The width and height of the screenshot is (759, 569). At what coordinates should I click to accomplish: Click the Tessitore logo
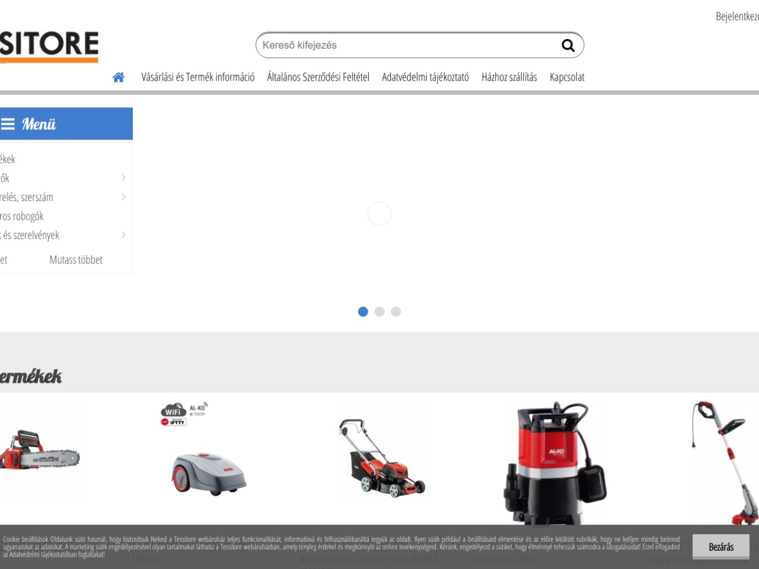[49, 45]
